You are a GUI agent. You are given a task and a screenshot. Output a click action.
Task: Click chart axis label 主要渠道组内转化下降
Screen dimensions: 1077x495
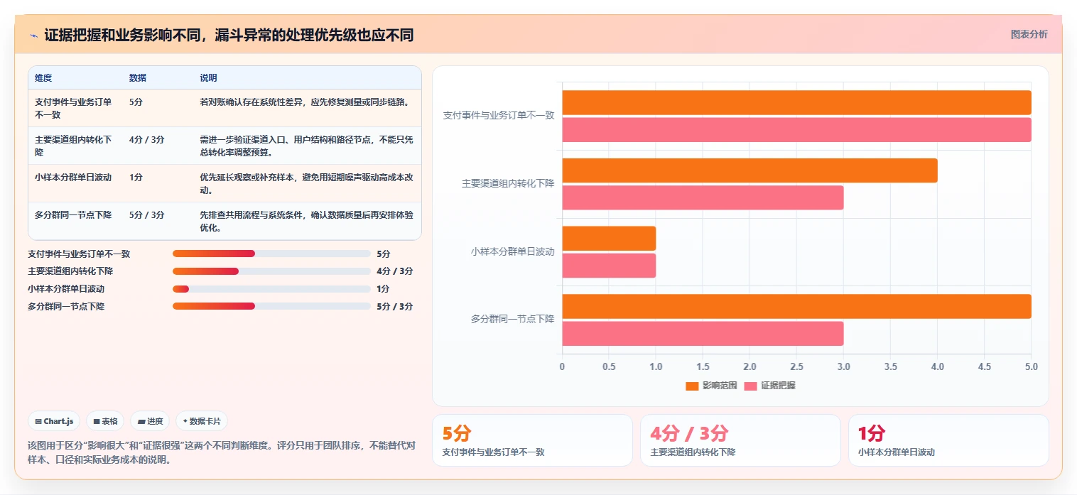pyautogui.click(x=508, y=183)
